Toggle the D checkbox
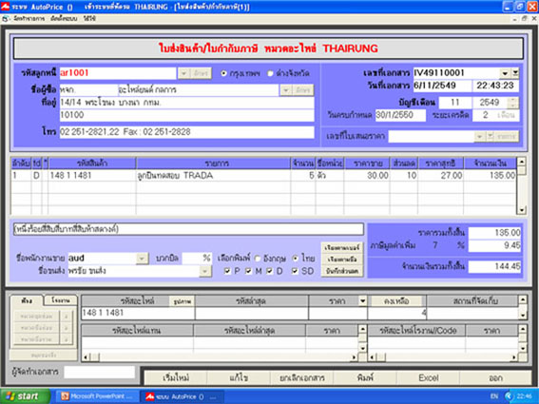The width and height of the screenshot is (539, 404). pos(270,271)
